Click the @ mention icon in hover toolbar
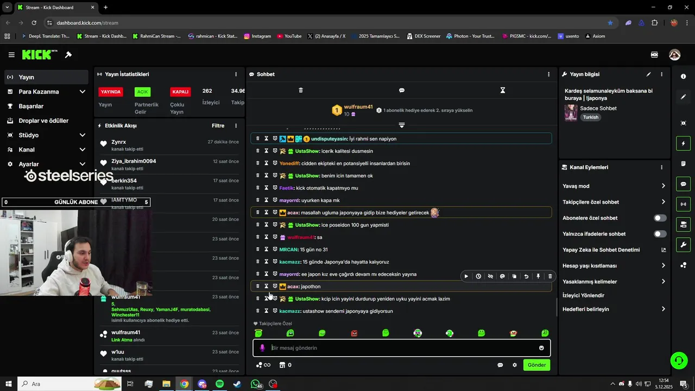Image resolution: width=695 pixels, height=391 pixels. click(x=502, y=276)
